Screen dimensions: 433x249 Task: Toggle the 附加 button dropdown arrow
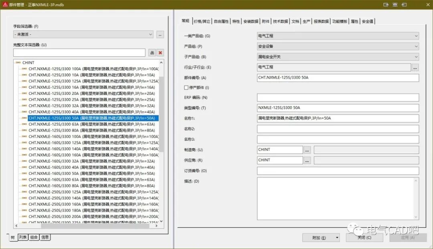pos(338,237)
